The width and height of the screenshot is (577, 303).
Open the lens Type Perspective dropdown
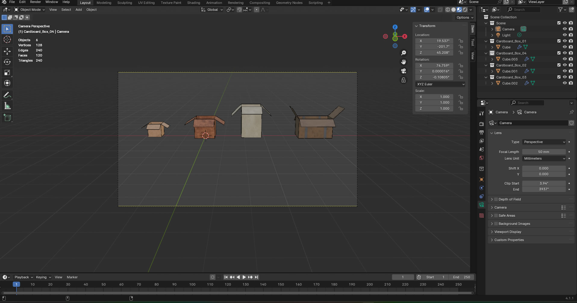544,142
